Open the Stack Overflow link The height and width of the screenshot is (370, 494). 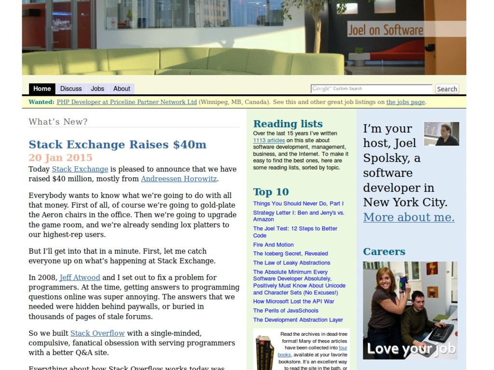[97, 333]
